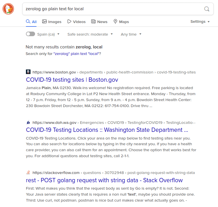
Task: Switch to the Maps tab
Action: pos(121,22)
